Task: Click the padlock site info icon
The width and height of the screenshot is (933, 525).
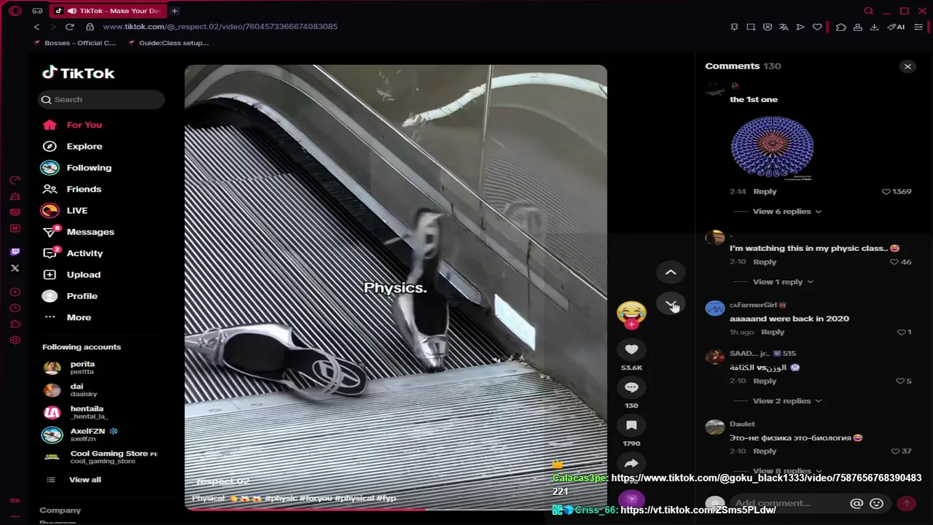Action: [90, 27]
